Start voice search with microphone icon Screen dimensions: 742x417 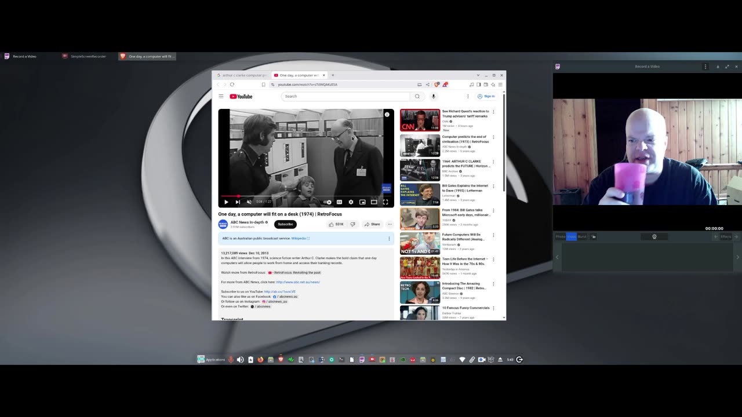433,96
